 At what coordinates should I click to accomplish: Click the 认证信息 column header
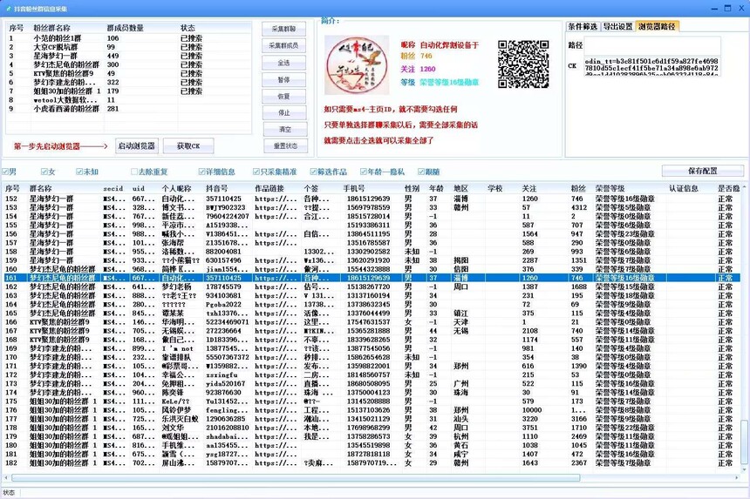pyautogui.click(x=684, y=189)
